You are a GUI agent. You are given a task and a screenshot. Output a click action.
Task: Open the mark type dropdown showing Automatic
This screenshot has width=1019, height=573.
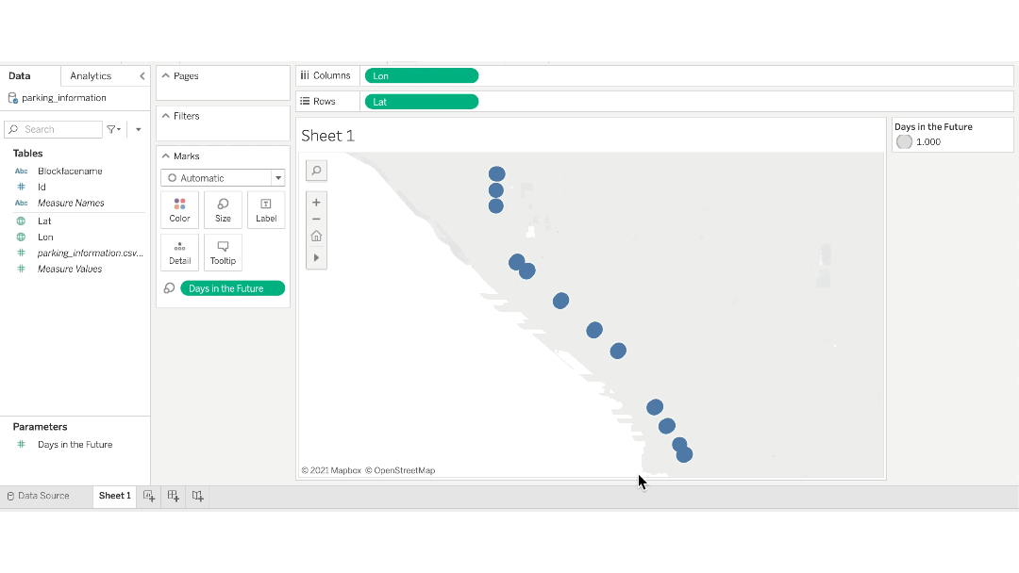point(223,177)
